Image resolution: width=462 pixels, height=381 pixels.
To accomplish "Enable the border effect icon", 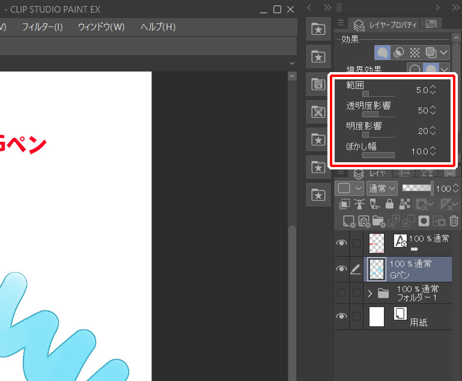I will 382,53.
